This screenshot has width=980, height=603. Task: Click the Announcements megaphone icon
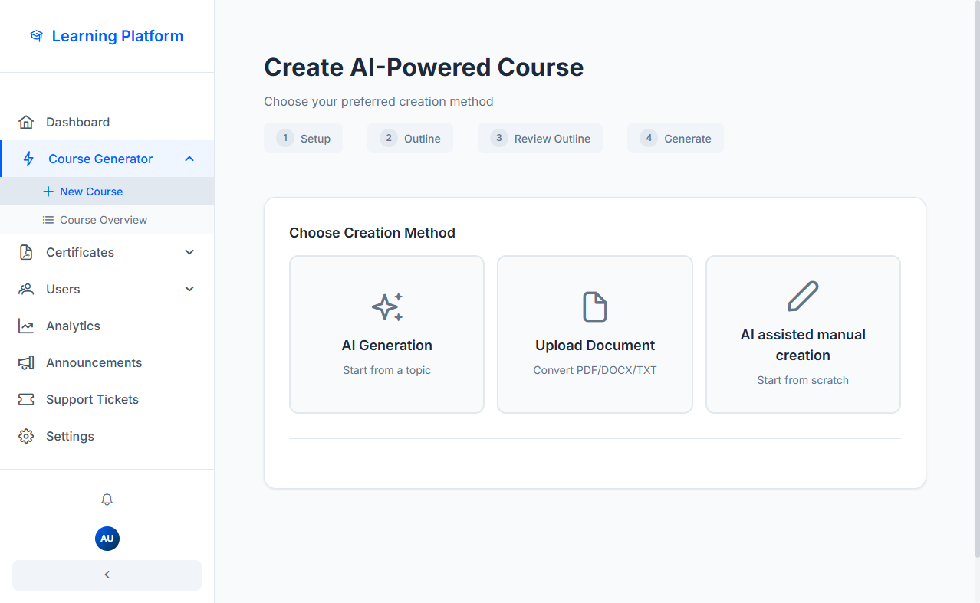tap(26, 363)
